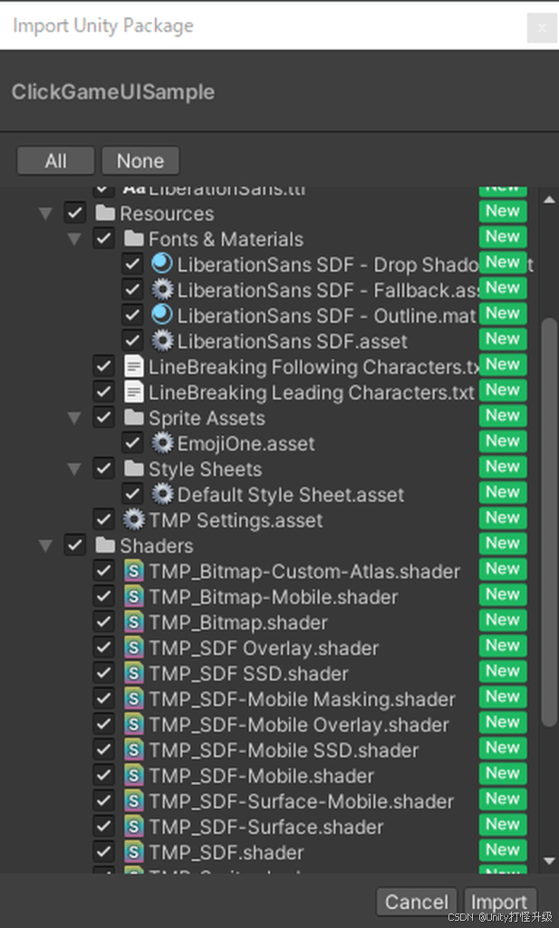Image resolution: width=559 pixels, height=928 pixels.
Task: Uncheck LiberationSans SDF - Outline.mat checkbox
Action: pos(132,314)
